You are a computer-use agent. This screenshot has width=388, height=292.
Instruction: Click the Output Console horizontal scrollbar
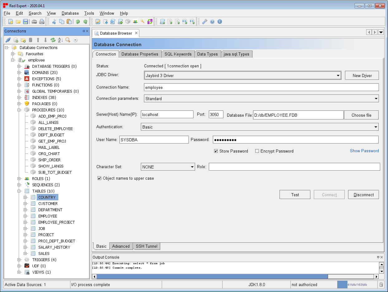pyautogui.click(x=212, y=276)
